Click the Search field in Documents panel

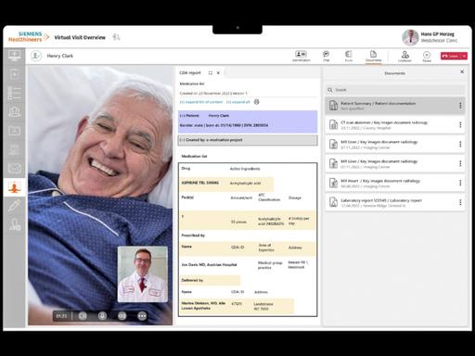click(395, 90)
